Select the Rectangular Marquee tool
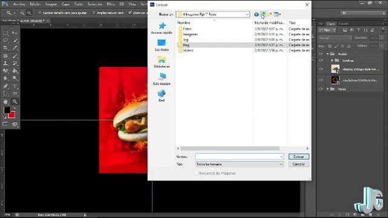 (x=5, y=33)
